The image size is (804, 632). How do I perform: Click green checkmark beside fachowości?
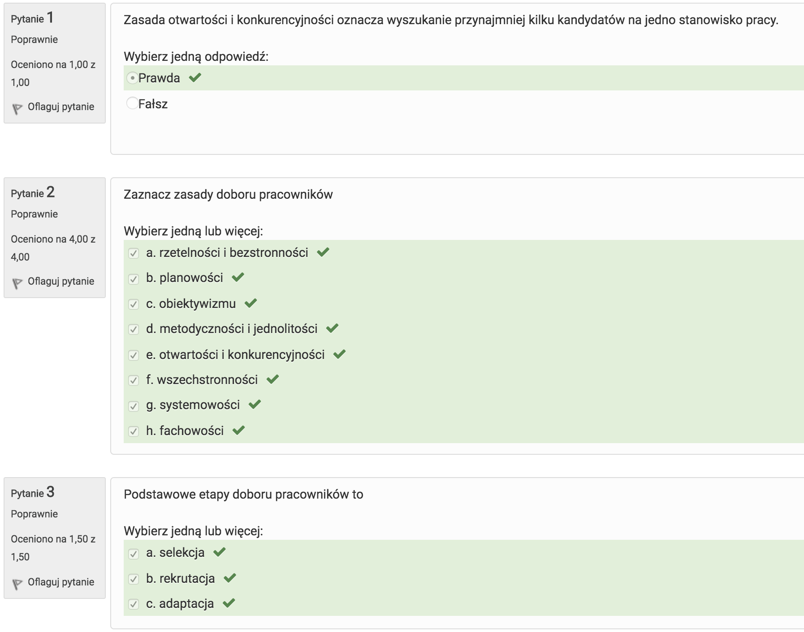pos(239,431)
